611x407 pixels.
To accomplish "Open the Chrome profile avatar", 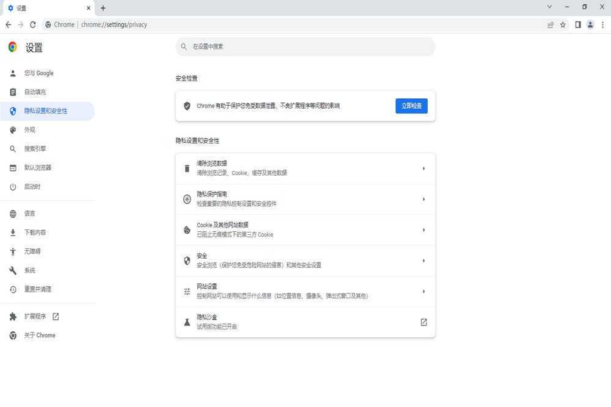I will [x=590, y=24].
